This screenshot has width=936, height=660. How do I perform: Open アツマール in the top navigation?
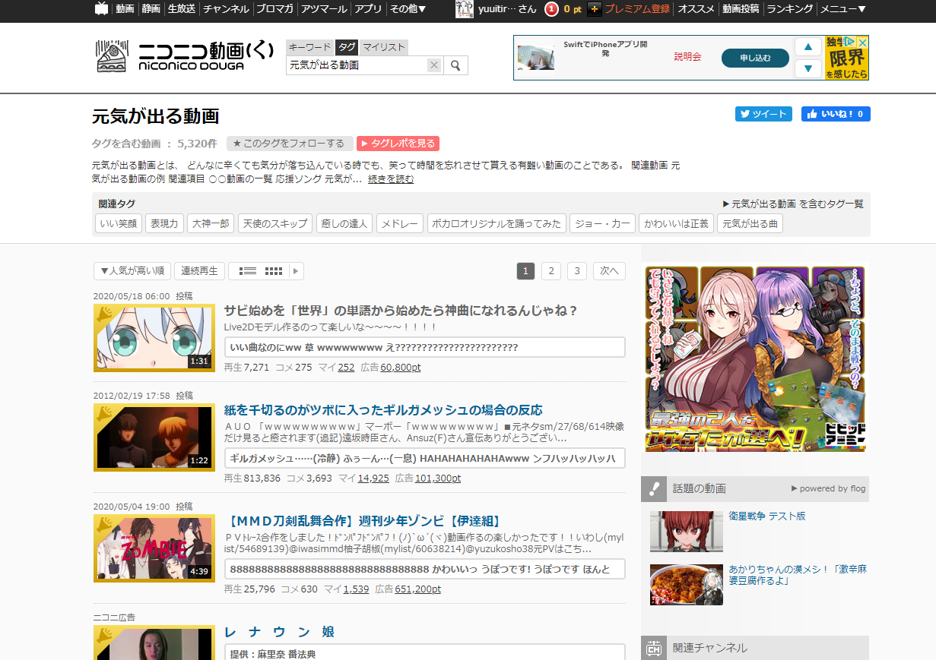[x=325, y=9]
